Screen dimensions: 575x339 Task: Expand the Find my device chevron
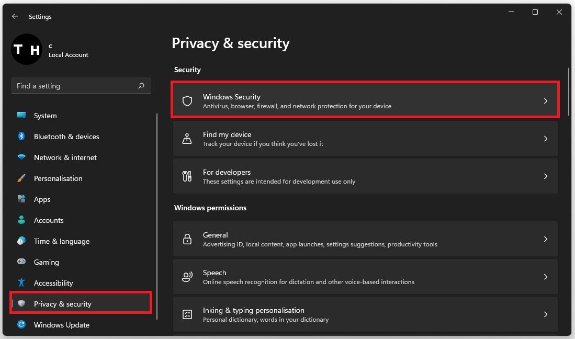click(545, 139)
